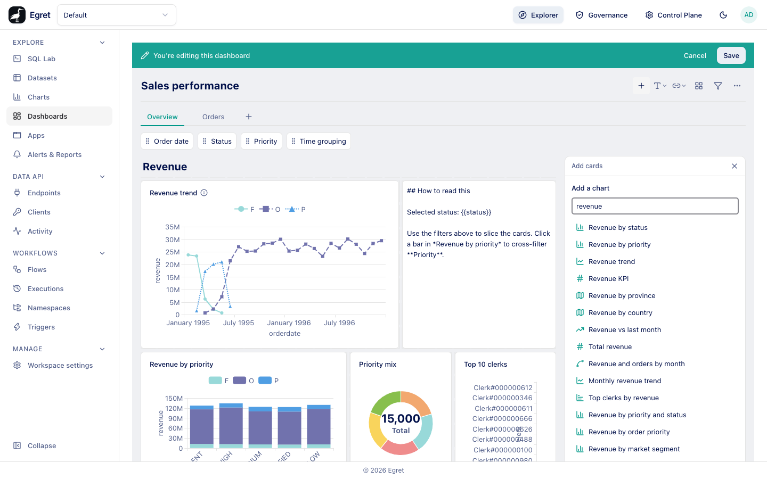Open Control Plane in top navigation

pyautogui.click(x=673, y=15)
